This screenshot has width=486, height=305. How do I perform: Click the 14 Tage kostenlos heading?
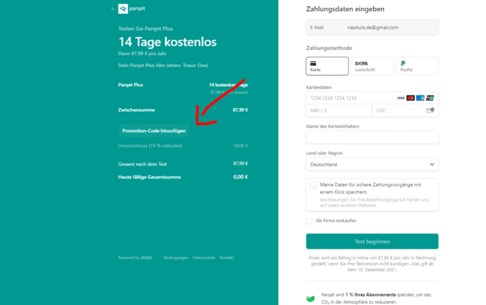(x=168, y=42)
